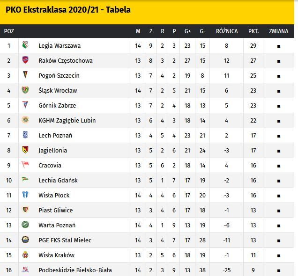Click the Warta Poznań green crest
The width and height of the screenshot is (298, 276).
[25, 225]
